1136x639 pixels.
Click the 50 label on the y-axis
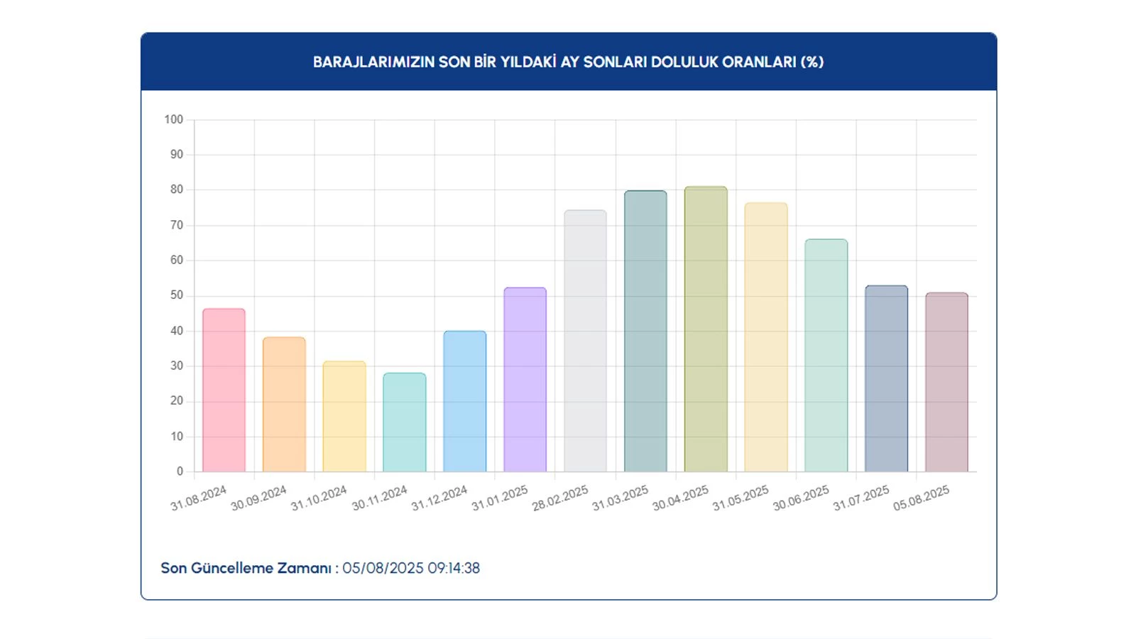(x=176, y=295)
